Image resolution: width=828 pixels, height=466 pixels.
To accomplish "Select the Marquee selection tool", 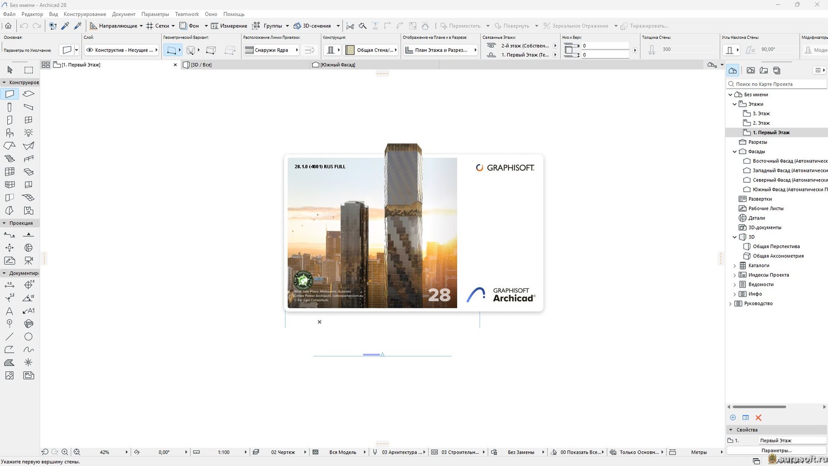I will [28, 70].
